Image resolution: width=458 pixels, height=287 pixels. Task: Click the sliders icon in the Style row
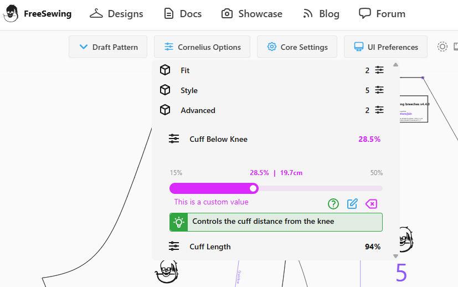(379, 90)
